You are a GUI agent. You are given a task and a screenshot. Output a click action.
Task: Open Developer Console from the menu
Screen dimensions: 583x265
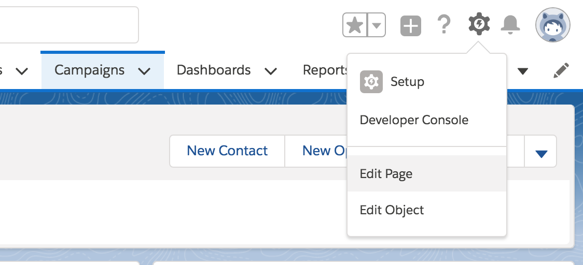tap(414, 120)
